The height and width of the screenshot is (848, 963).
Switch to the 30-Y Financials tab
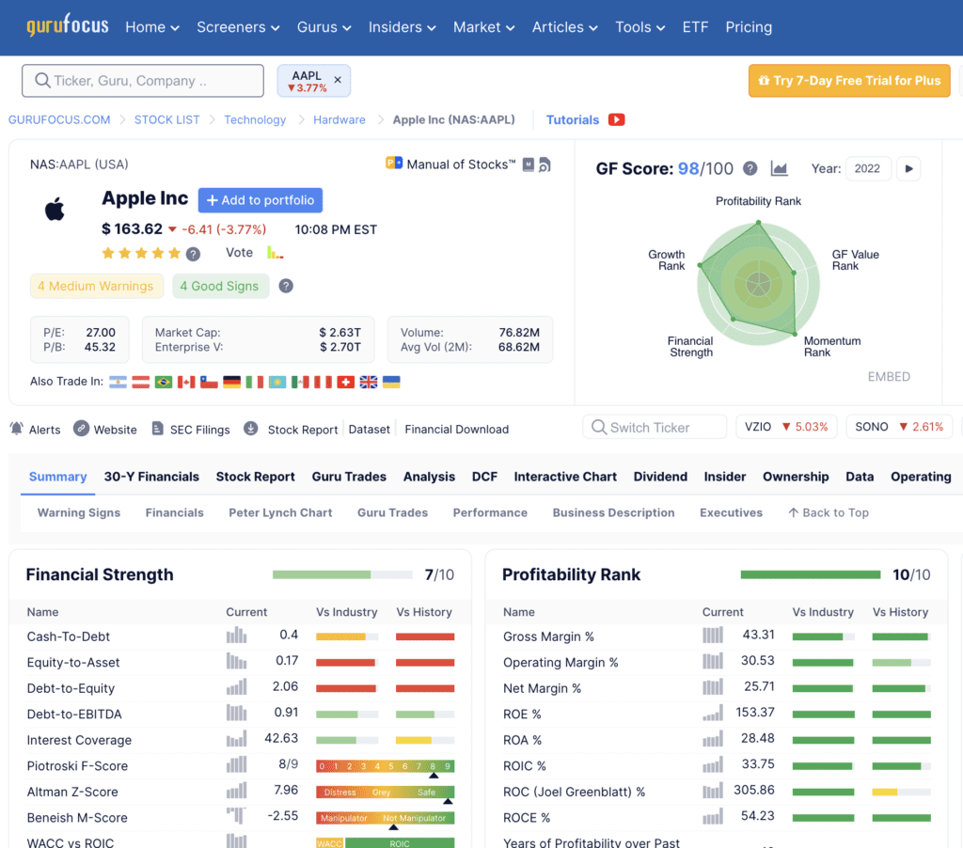coord(151,477)
